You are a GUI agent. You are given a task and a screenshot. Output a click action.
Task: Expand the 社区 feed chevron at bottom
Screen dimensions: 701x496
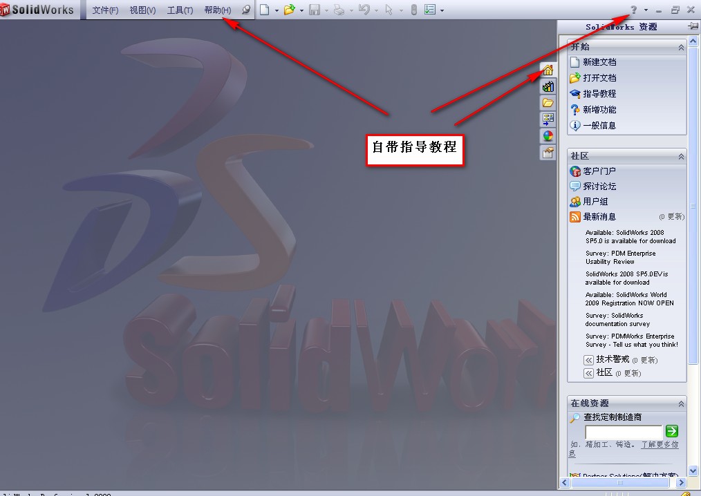589,373
